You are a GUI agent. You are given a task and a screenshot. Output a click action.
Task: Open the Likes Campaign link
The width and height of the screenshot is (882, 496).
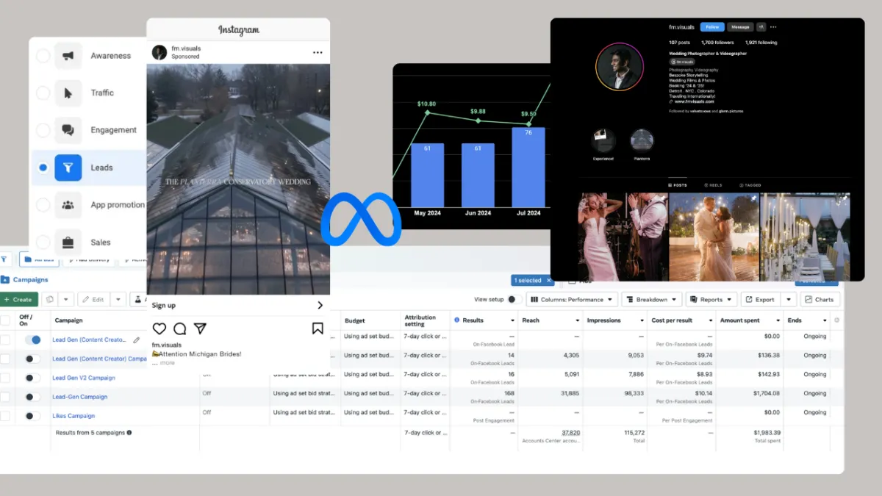click(73, 416)
